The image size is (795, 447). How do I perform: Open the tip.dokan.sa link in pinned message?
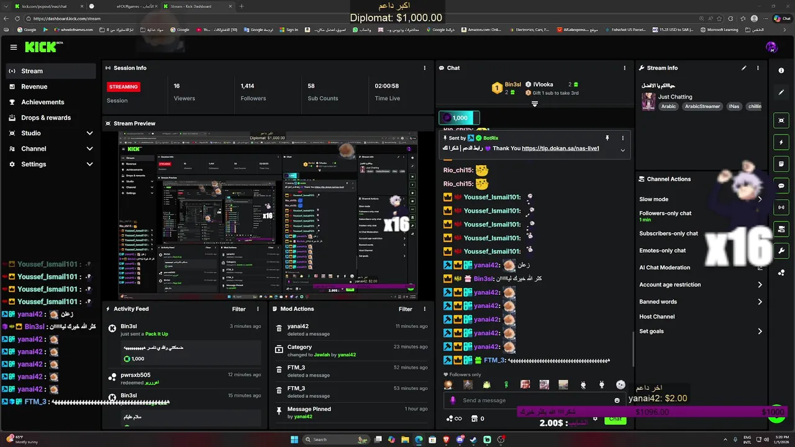click(560, 148)
